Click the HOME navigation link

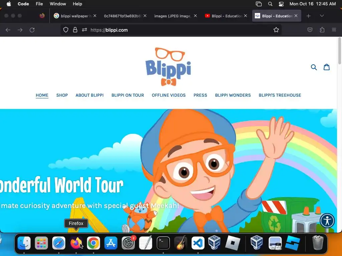tap(42, 95)
